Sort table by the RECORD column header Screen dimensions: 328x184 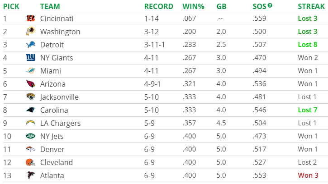(x=158, y=6)
